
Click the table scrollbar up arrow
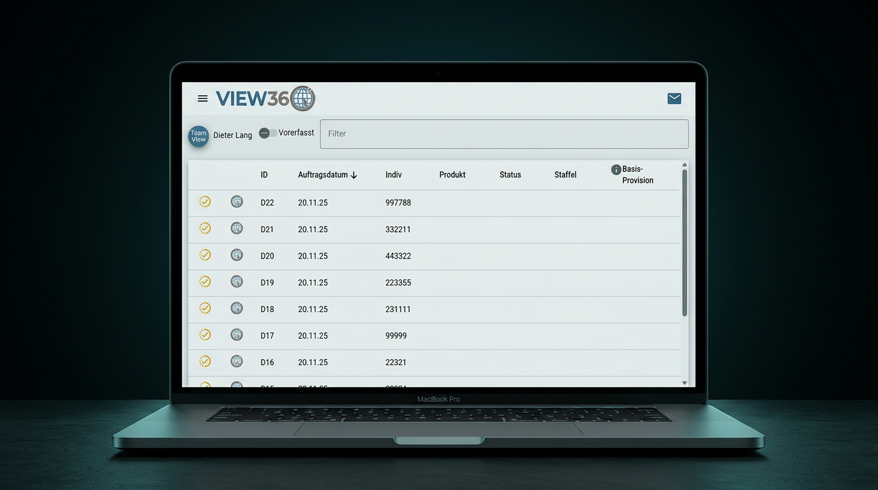(x=685, y=165)
